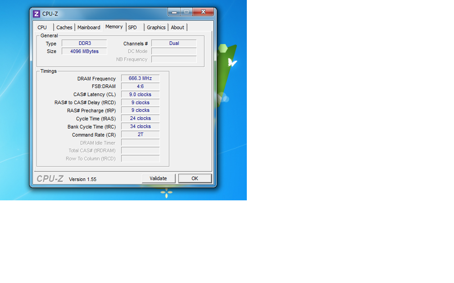This screenshot has height=283, width=454.
Task: Close the CPU-Z window
Action: pos(203,12)
